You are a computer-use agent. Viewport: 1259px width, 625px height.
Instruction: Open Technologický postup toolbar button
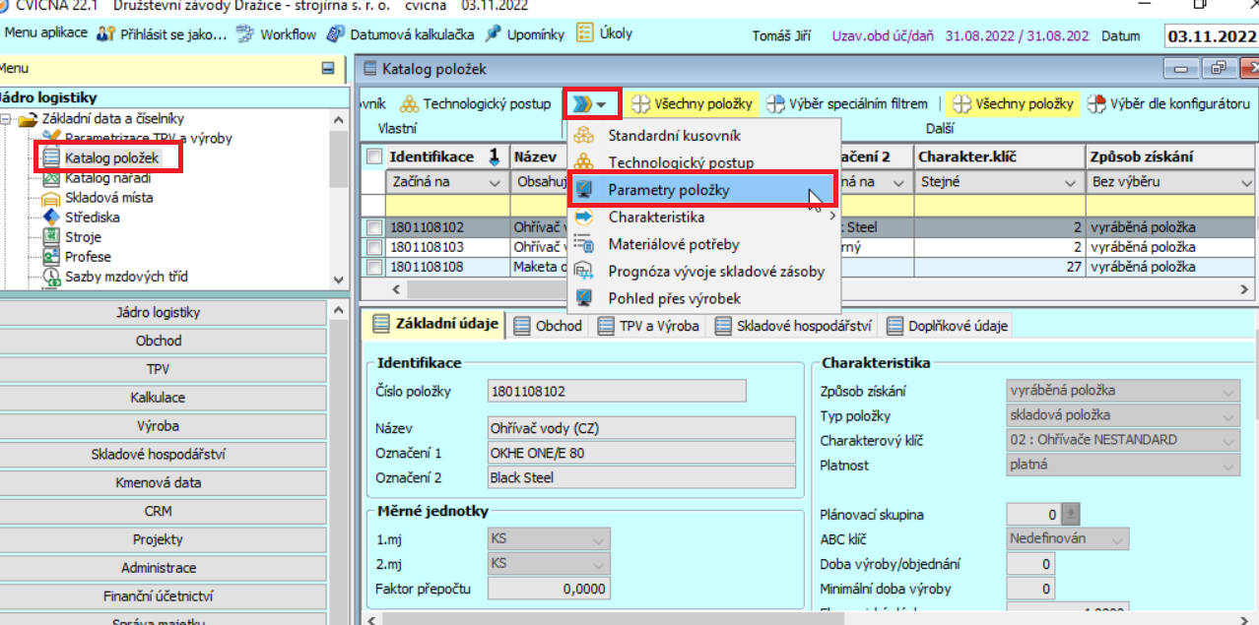pos(408,103)
